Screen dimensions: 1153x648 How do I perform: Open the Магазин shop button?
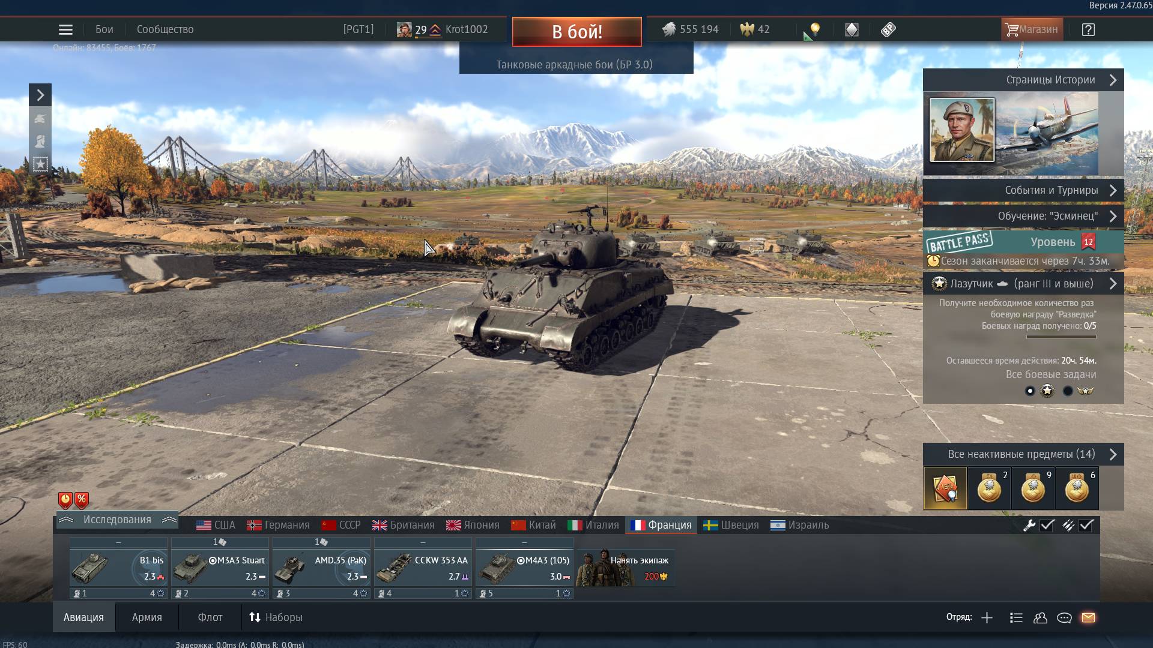coord(1032,29)
